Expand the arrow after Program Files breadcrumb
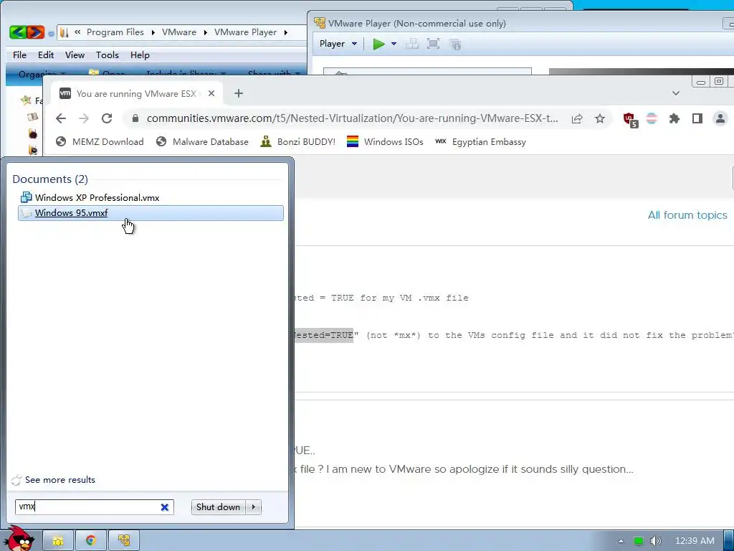Image resolution: width=734 pixels, height=551 pixels. [153, 32]
